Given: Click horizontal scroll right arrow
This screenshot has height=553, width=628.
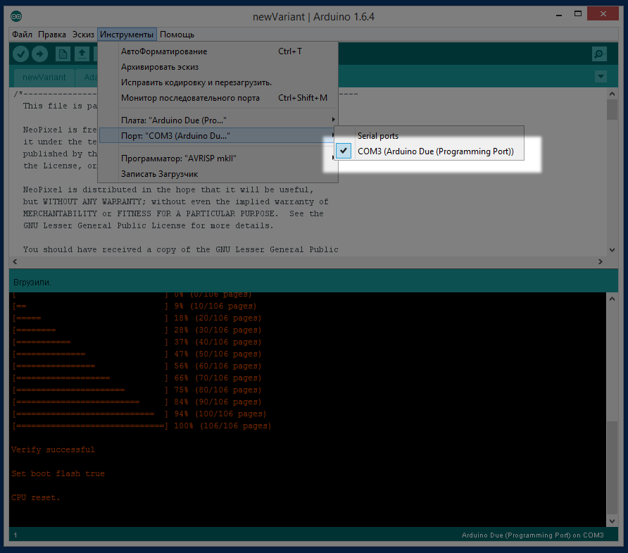Looking at the screenshot, I should pyautogui.click(x=600, y=261).
